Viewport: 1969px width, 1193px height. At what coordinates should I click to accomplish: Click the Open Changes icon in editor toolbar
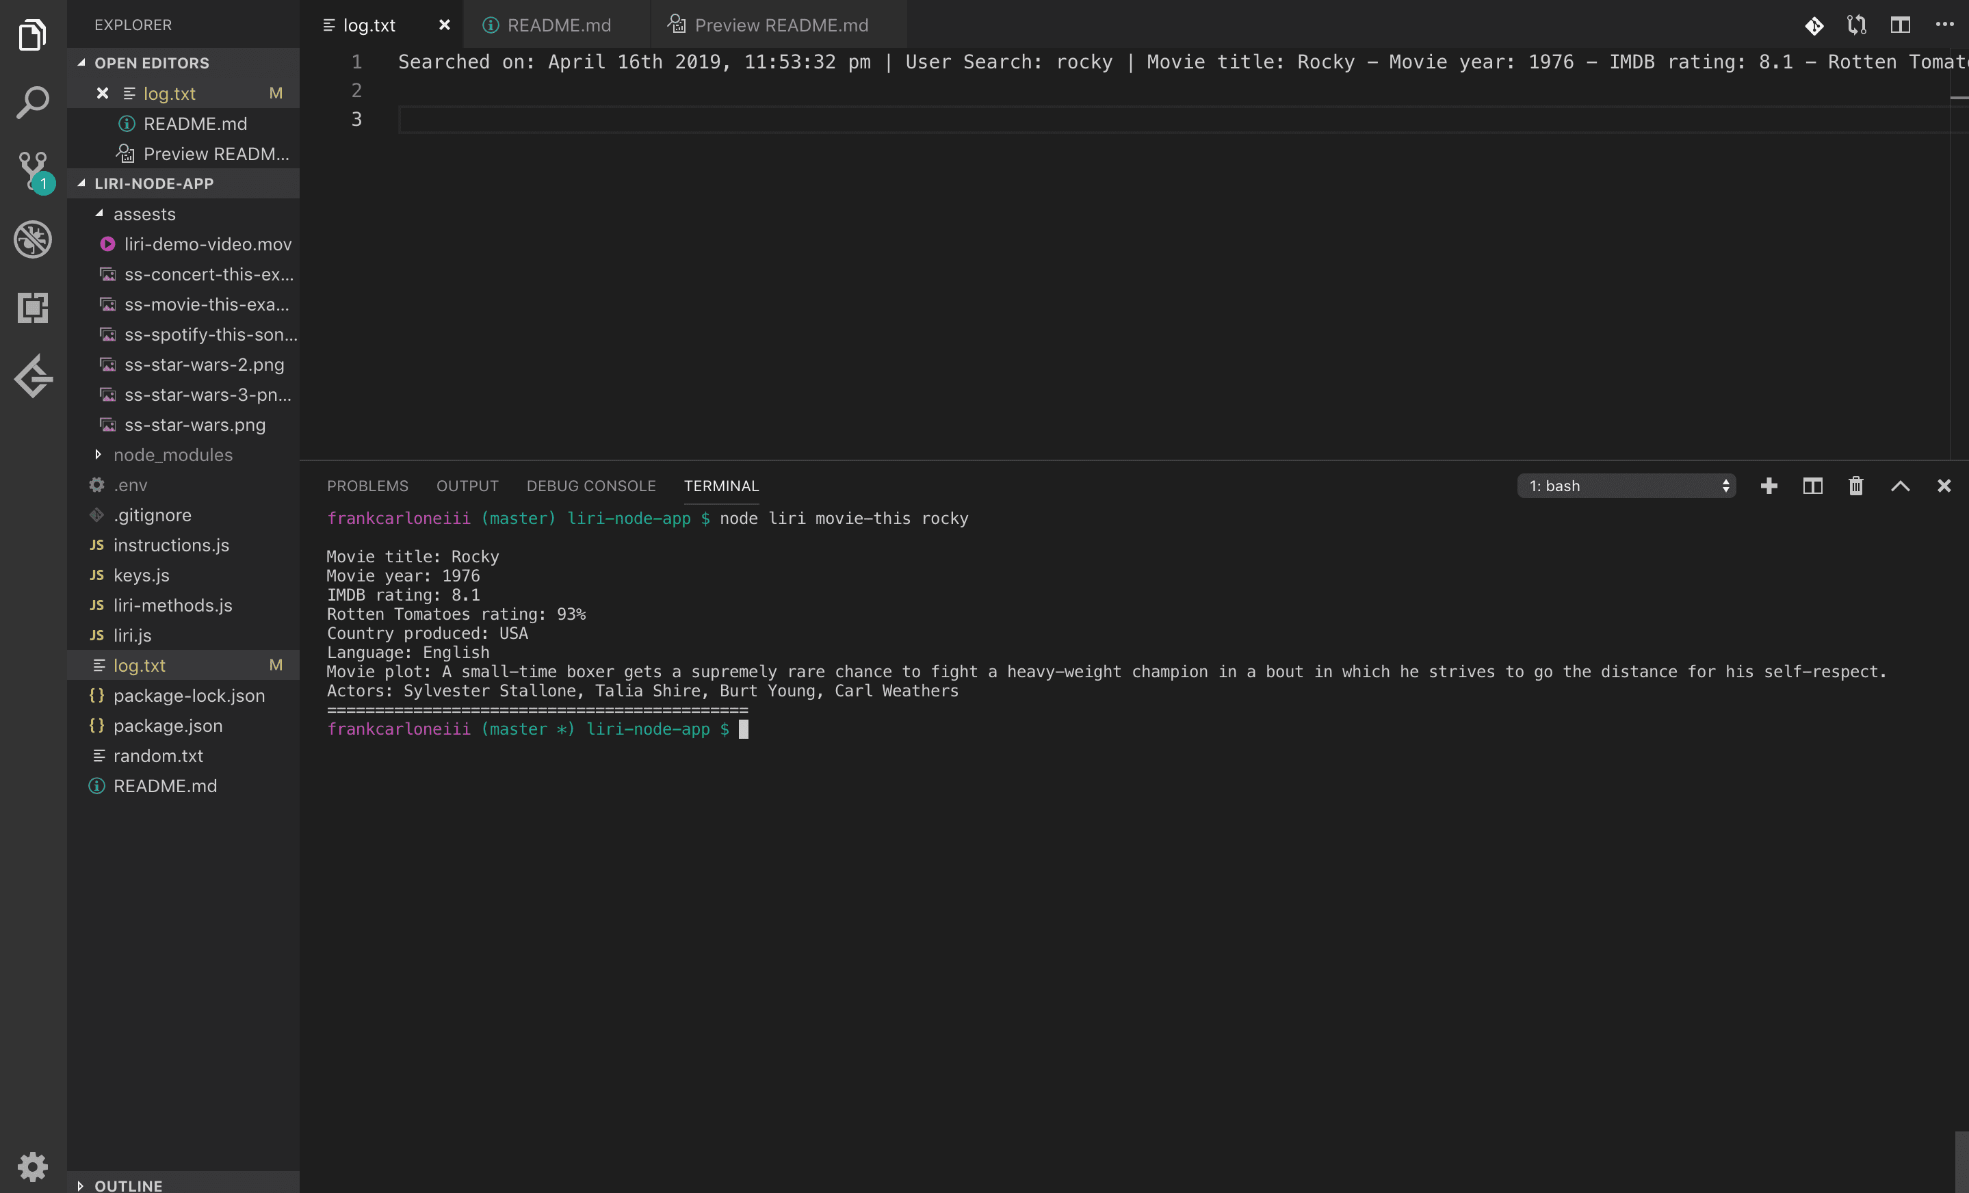(x=1857, y=25)
